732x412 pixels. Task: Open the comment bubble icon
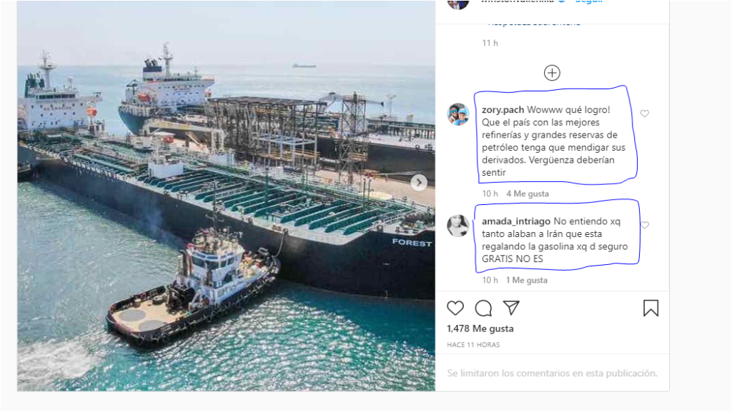[x=483, y=308]
